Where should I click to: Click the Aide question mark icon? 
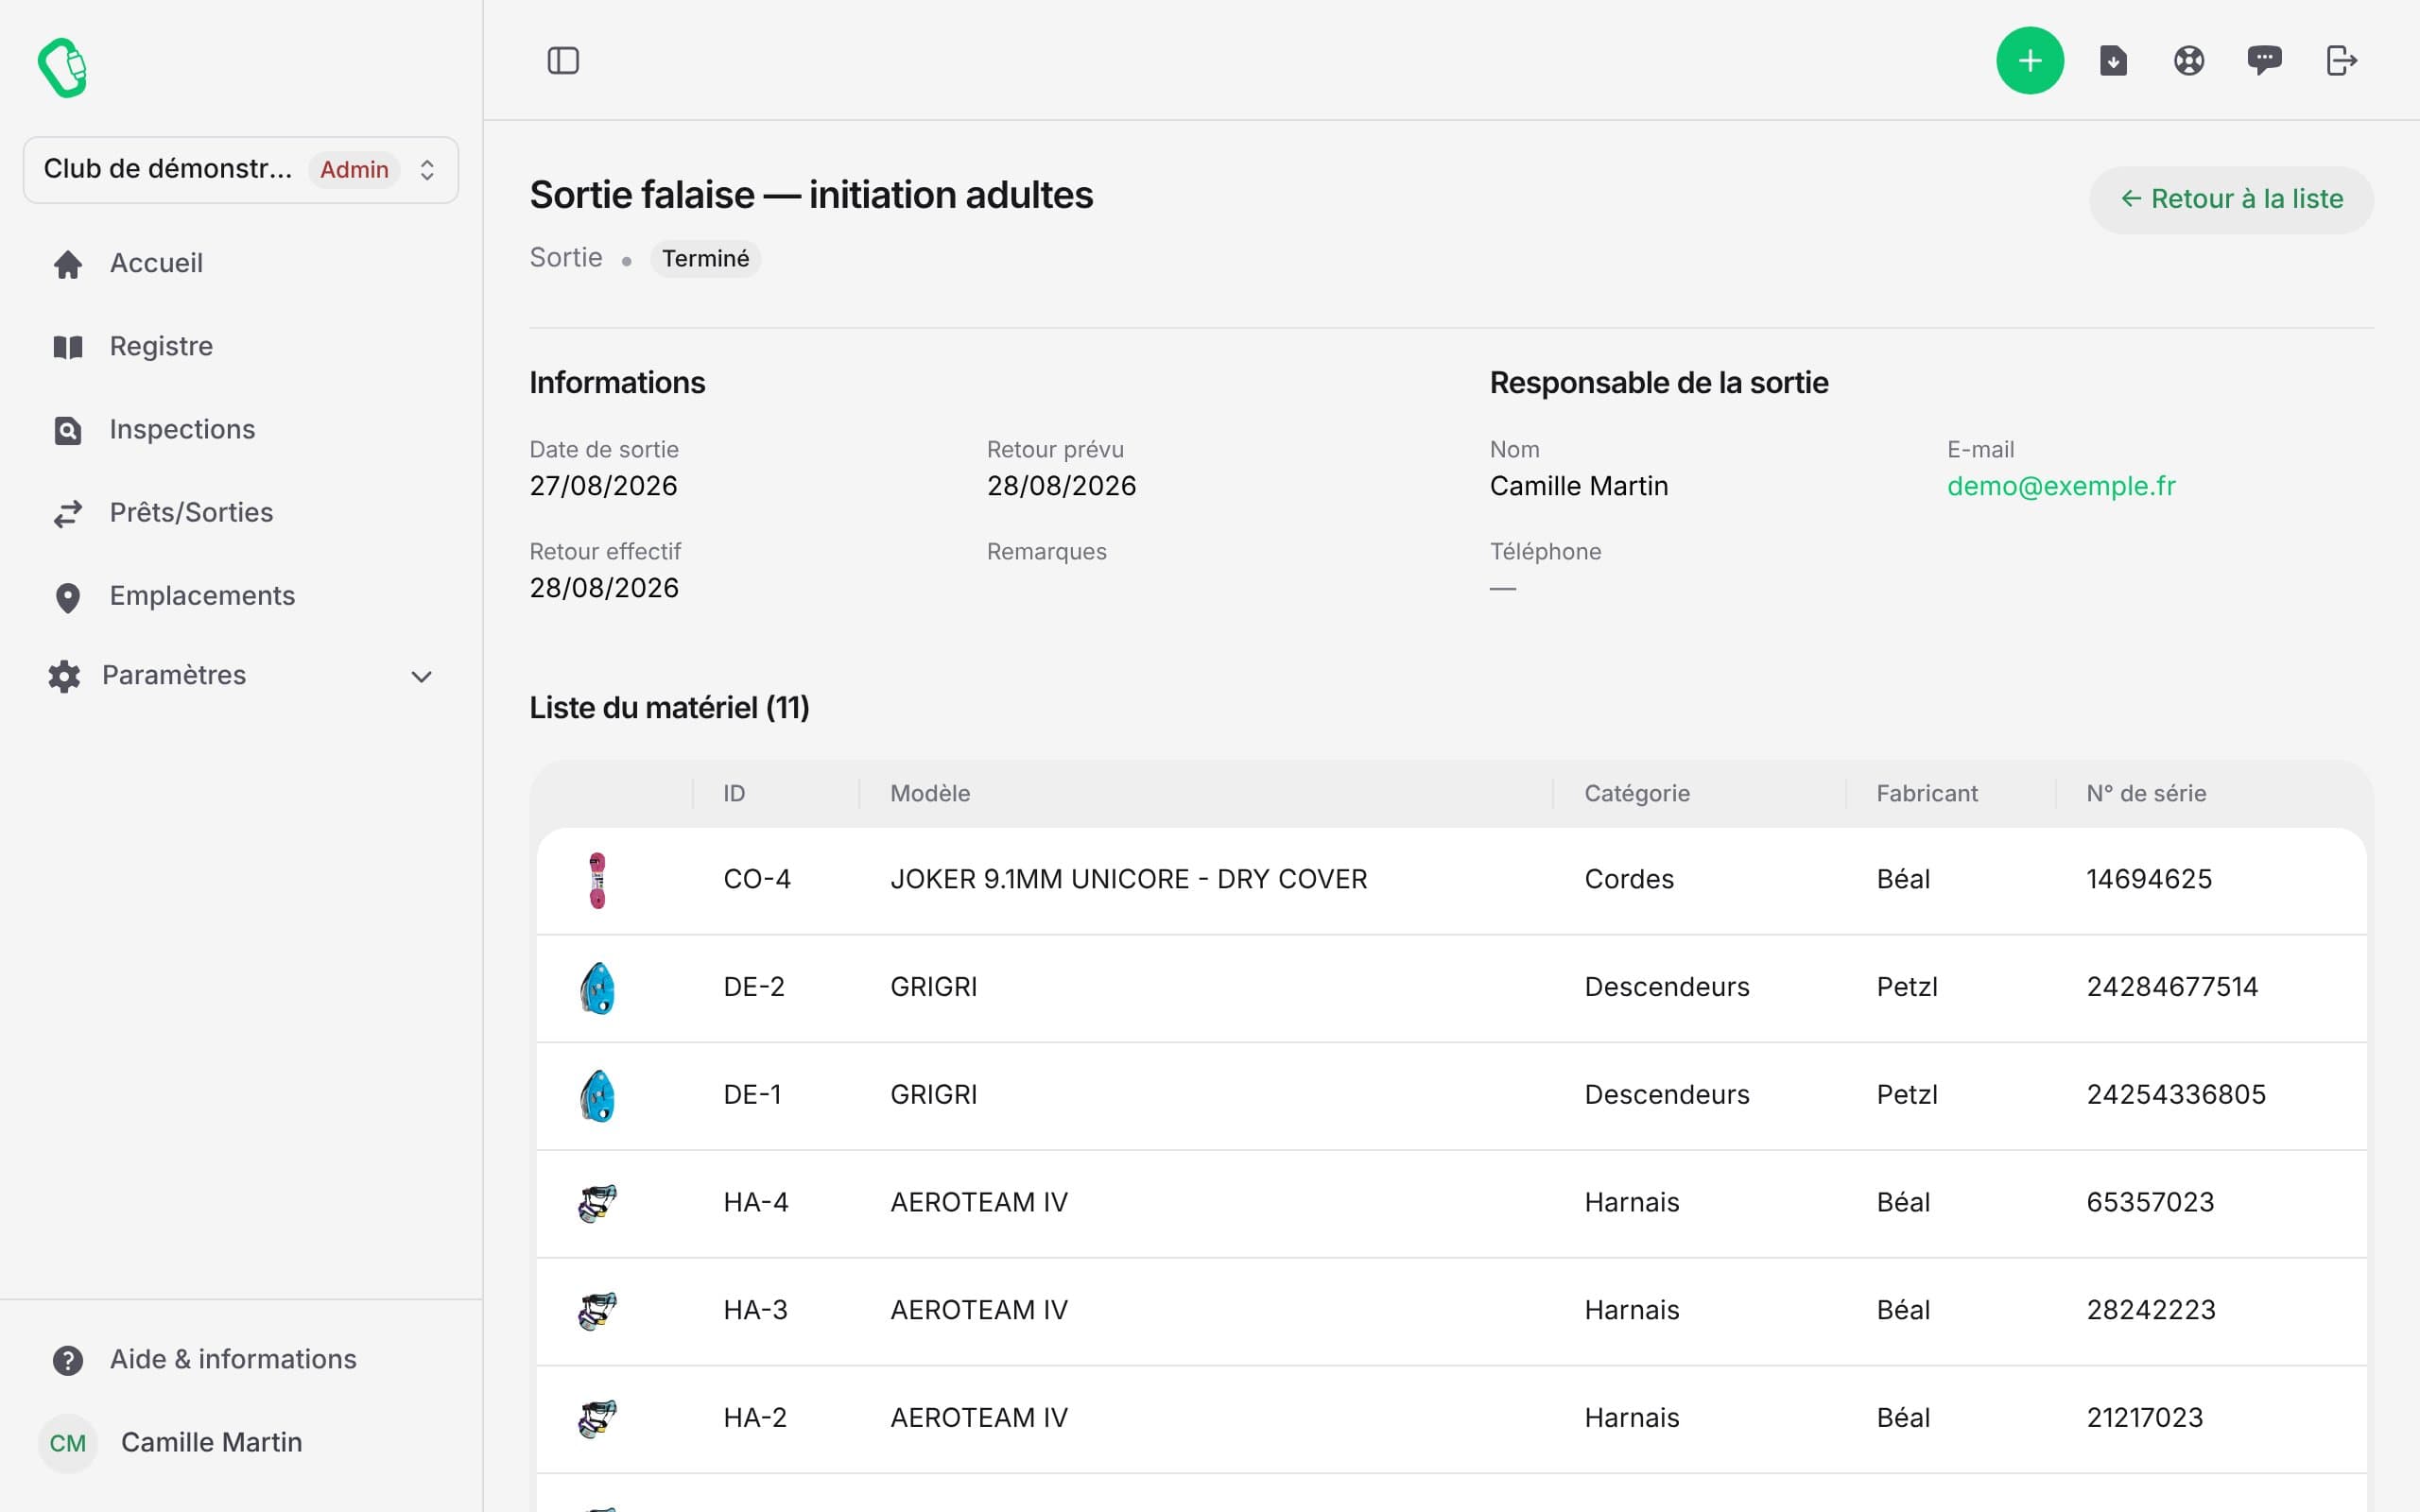pos(67,1360)
